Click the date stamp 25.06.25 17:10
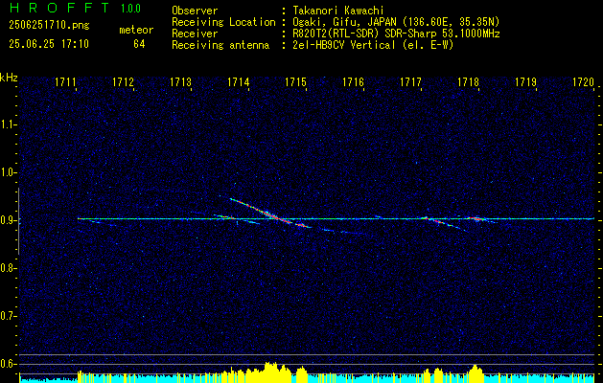 click(x=49, y=44)
